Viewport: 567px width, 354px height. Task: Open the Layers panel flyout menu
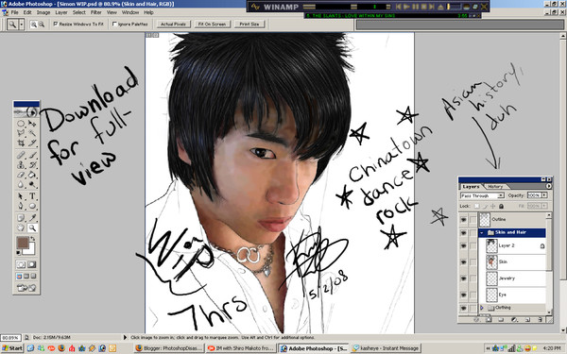548,186
